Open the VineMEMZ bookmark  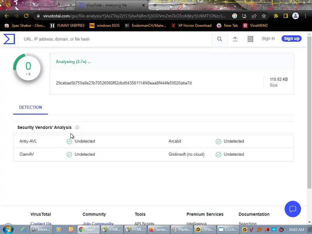point(256,26)
